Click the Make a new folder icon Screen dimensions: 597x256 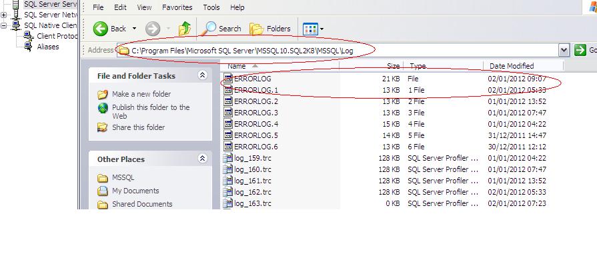point(103,94)
